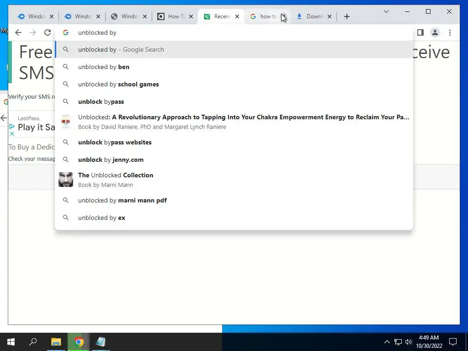Screen dimensions: 468x351
Task: Select 'The Unblocked Collection' book suggestion
Action: [234, 180]
